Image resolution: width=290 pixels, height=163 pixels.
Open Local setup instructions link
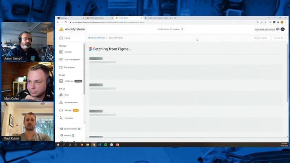click(x=265, y=29)
